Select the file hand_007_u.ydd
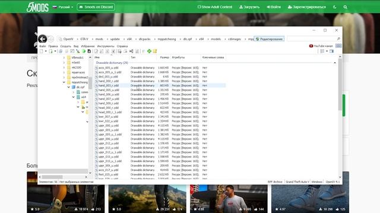Screen dimensions: 380x213 click(x=109, y=99)
